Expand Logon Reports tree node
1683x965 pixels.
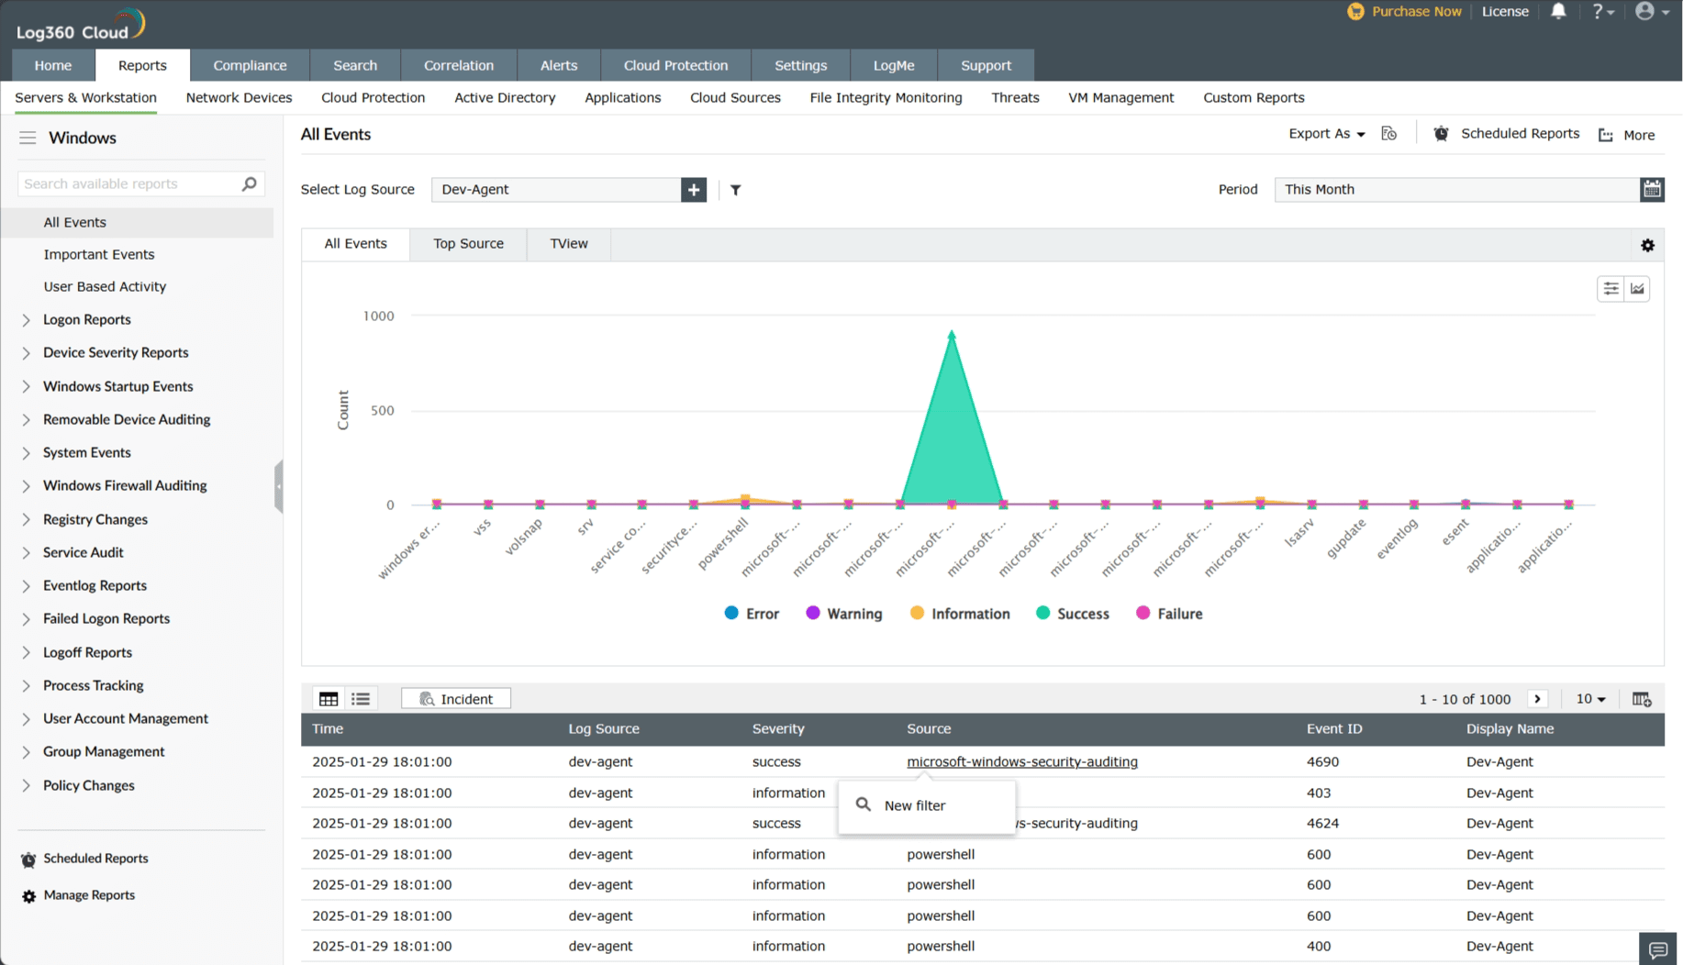pyautogui.click(x=26, y=320)
